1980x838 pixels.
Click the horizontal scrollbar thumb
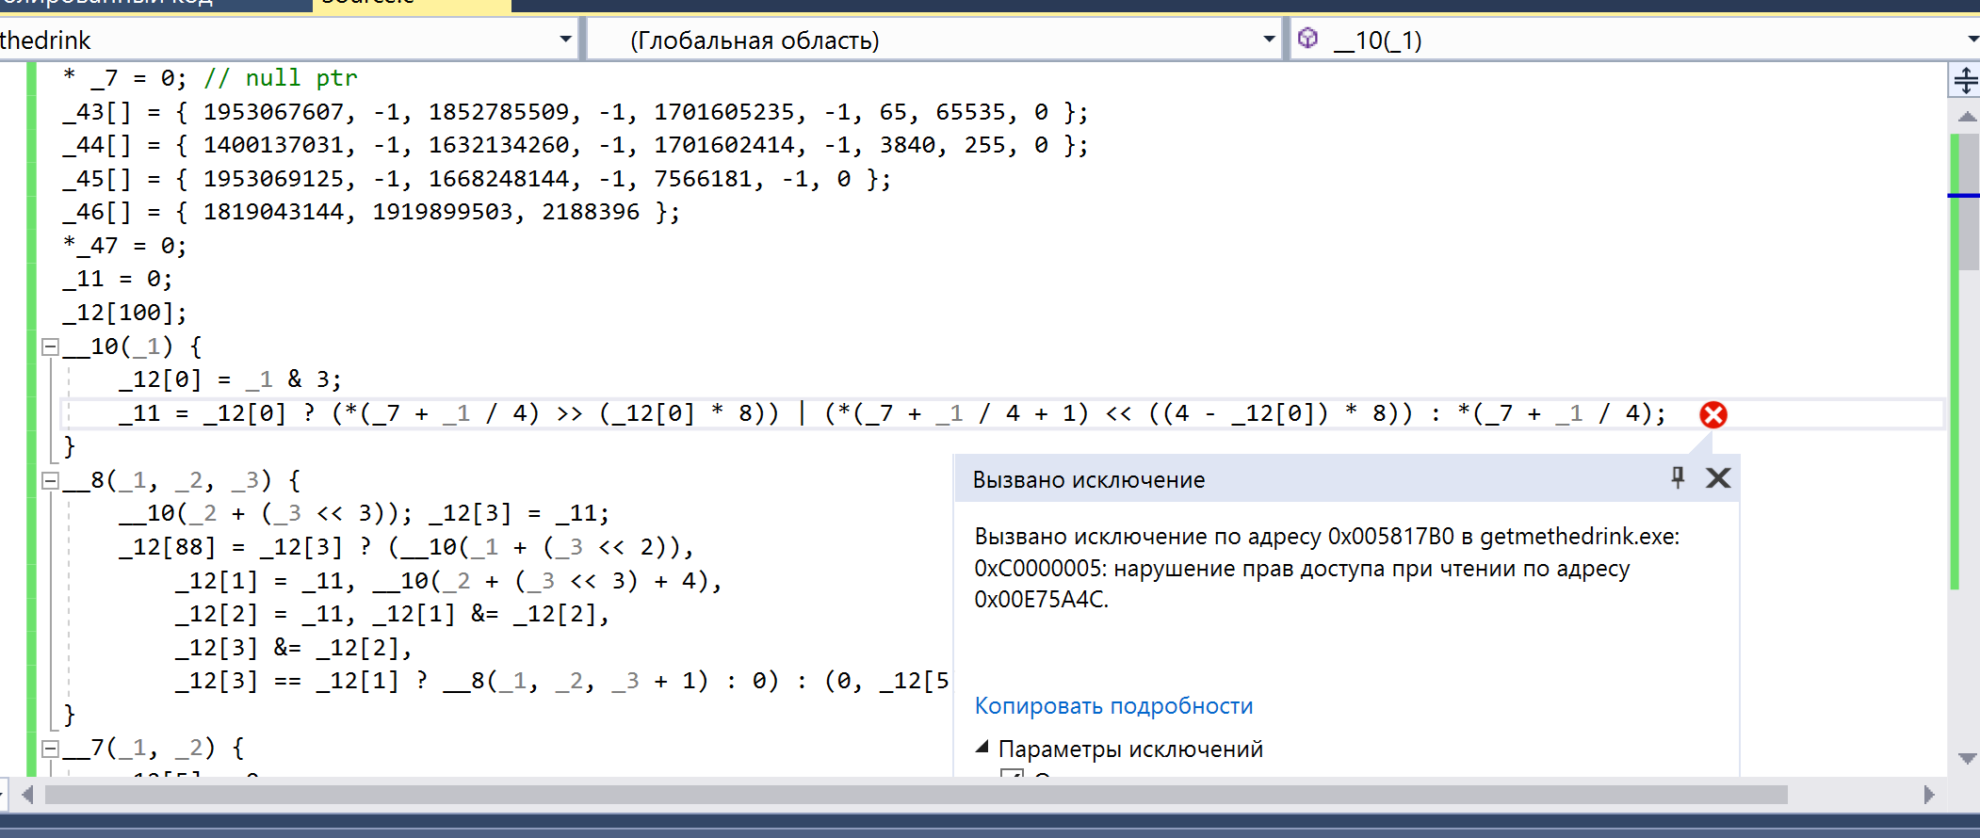click(914, 795)
